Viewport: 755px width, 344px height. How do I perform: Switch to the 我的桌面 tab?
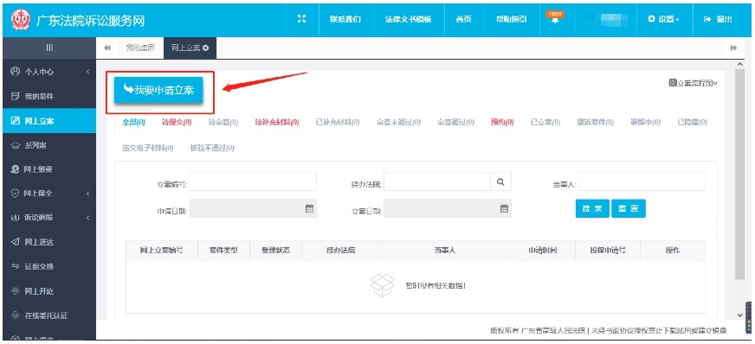coord(140,48)
